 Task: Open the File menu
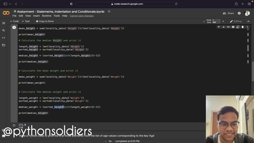pyautogui.click(x=14, y=16)
